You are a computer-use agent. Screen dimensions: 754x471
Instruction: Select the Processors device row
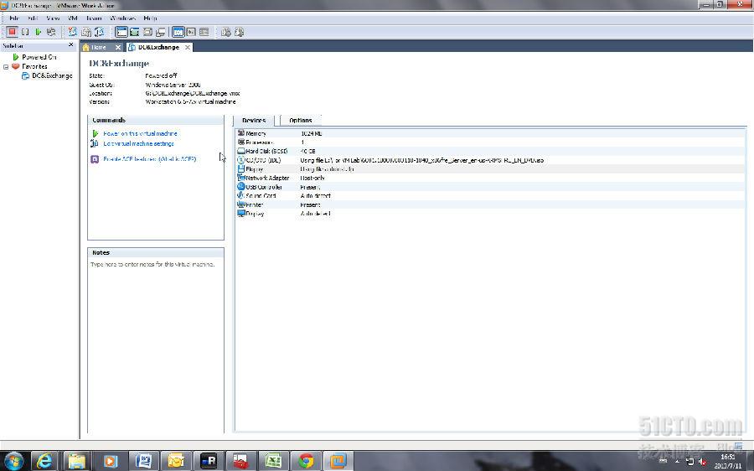(490, 142)
